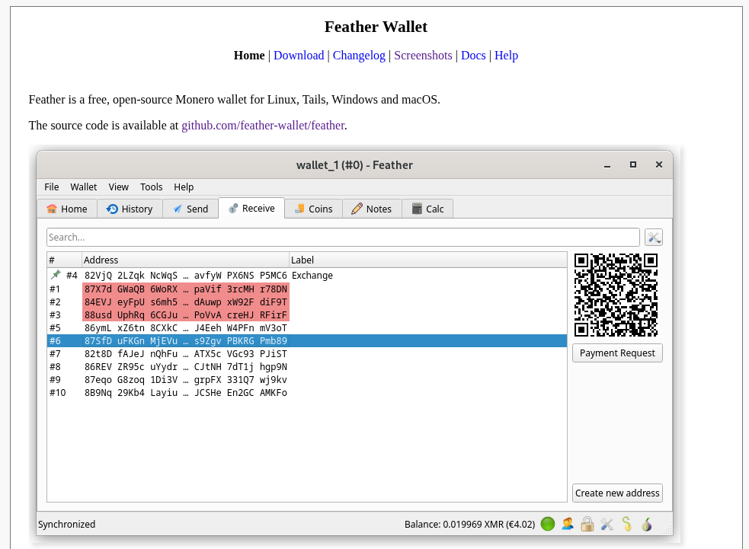Open the address options dropdown beside search

(654, 237)
